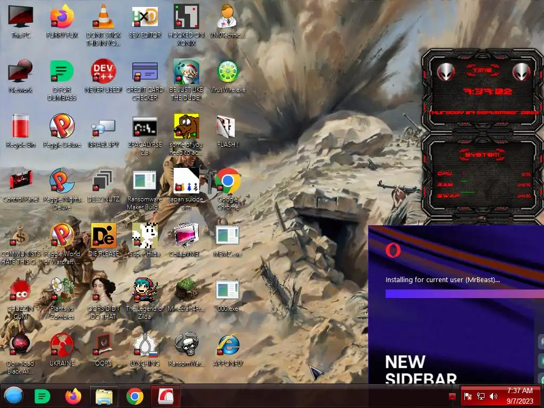
Task: Open the Recycle Bin
Action: point(21,131)
